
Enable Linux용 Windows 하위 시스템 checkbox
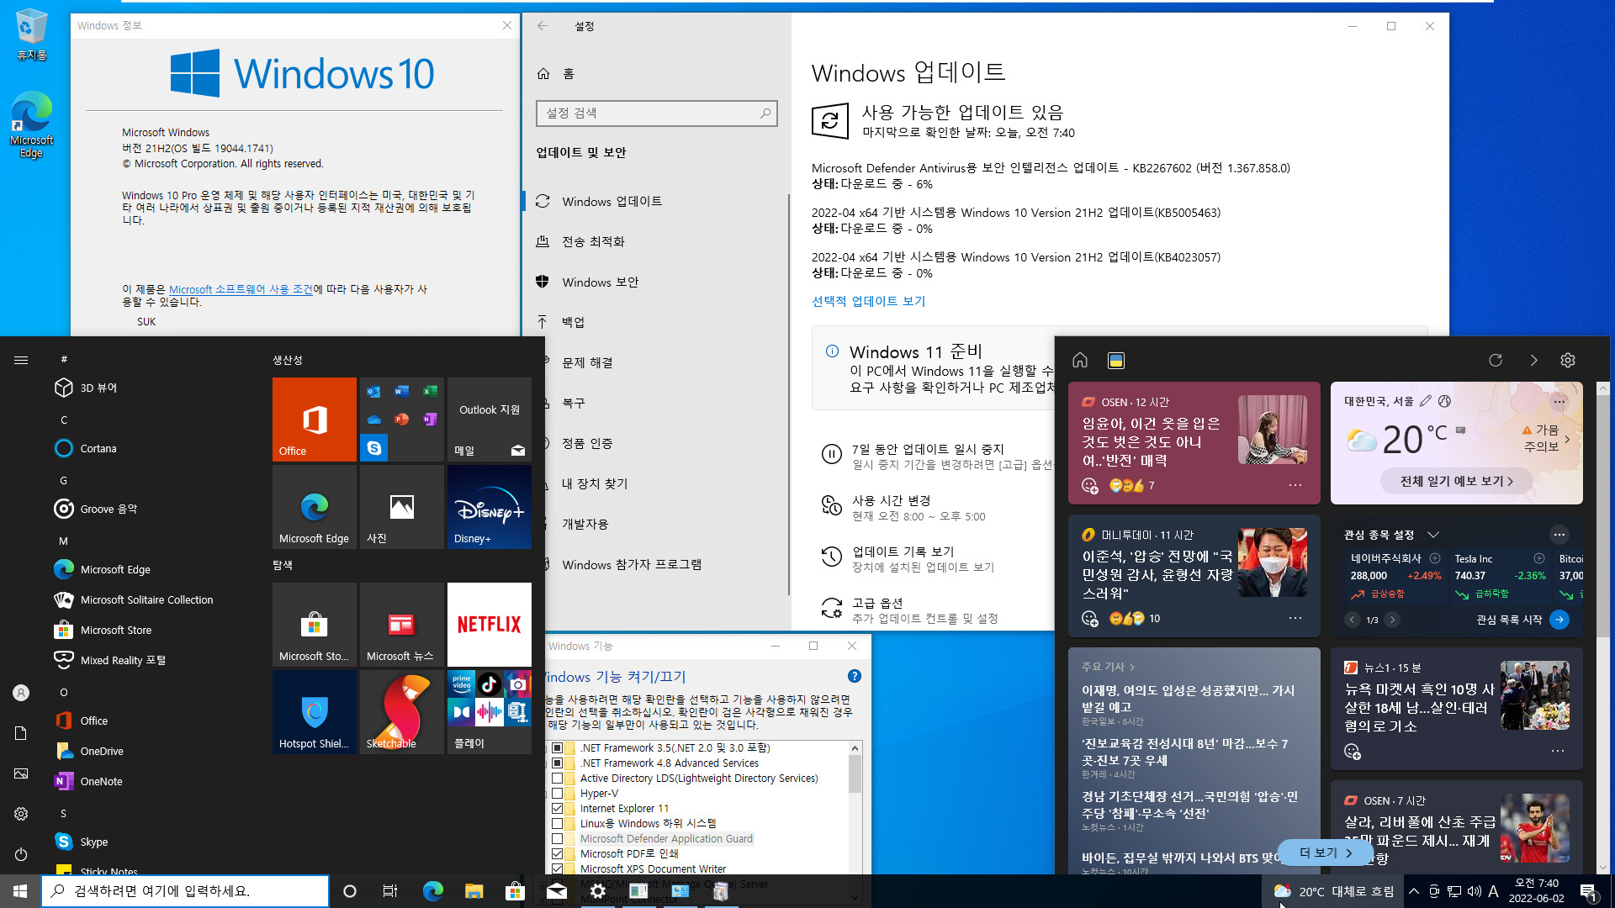point(557,823)
